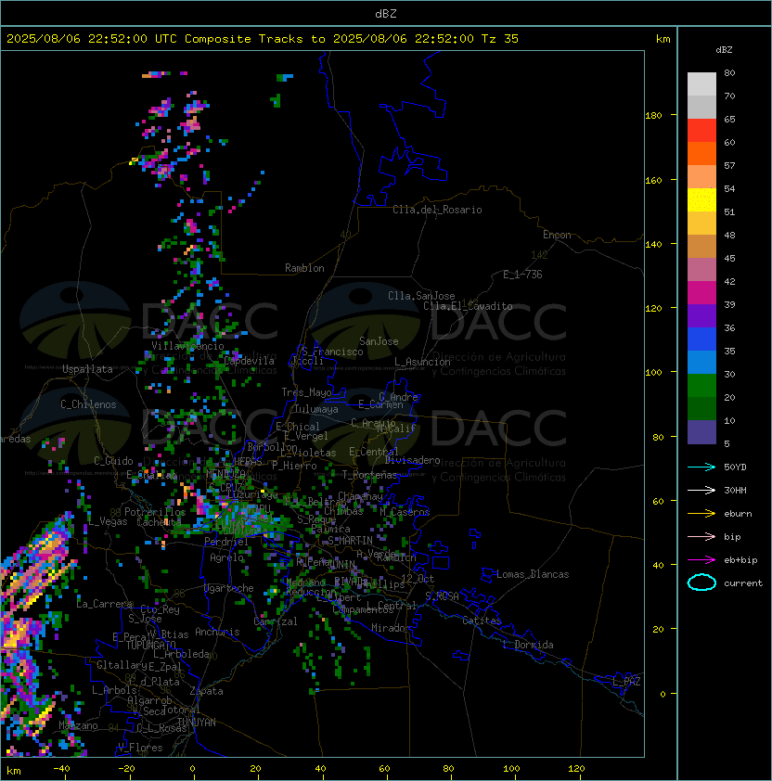Click the 'S_MARTIN' map label
Image resolution: width=772 pixels, height=781 pixels.
[350, 541]
